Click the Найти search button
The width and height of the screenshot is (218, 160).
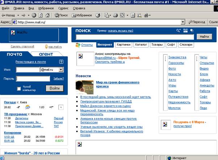[204, 37]
